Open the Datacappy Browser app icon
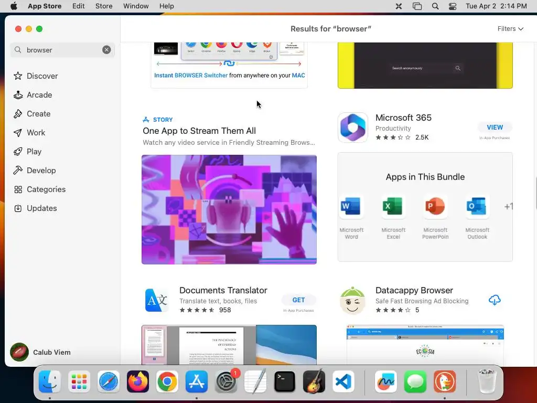This screenshot has height=403, width=537. click(x=353, y=300)
